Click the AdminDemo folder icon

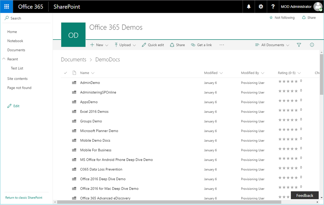tap(74, 83)
